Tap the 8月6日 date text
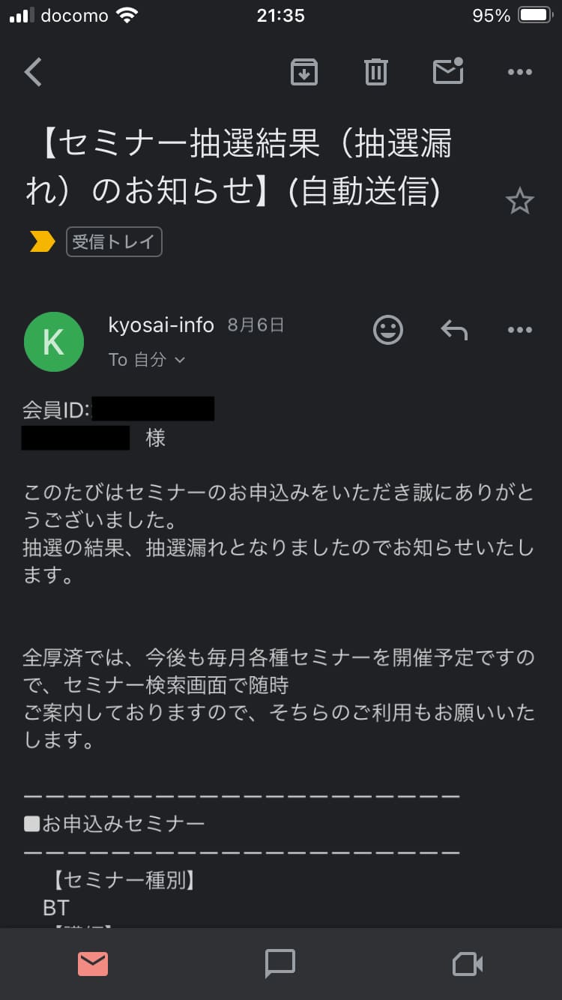Image resolution: width=562 pixels, height=1000 pixels. pyautogui.click(x=256, y=325)
